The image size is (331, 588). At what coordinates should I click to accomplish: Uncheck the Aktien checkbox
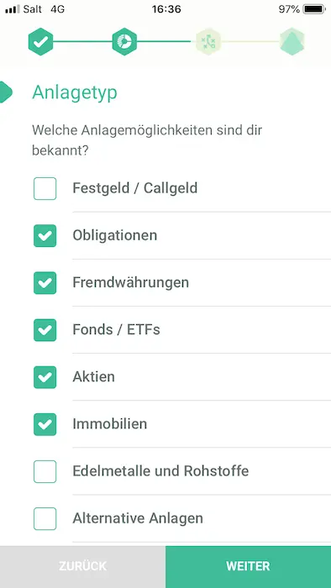pyautogui.click(x=45, y=377)
